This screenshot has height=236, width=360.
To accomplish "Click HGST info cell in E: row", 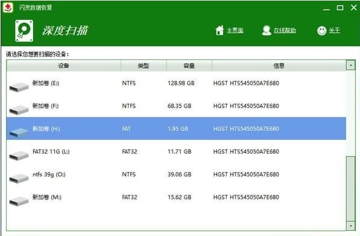I will click(x=246, y=83).
